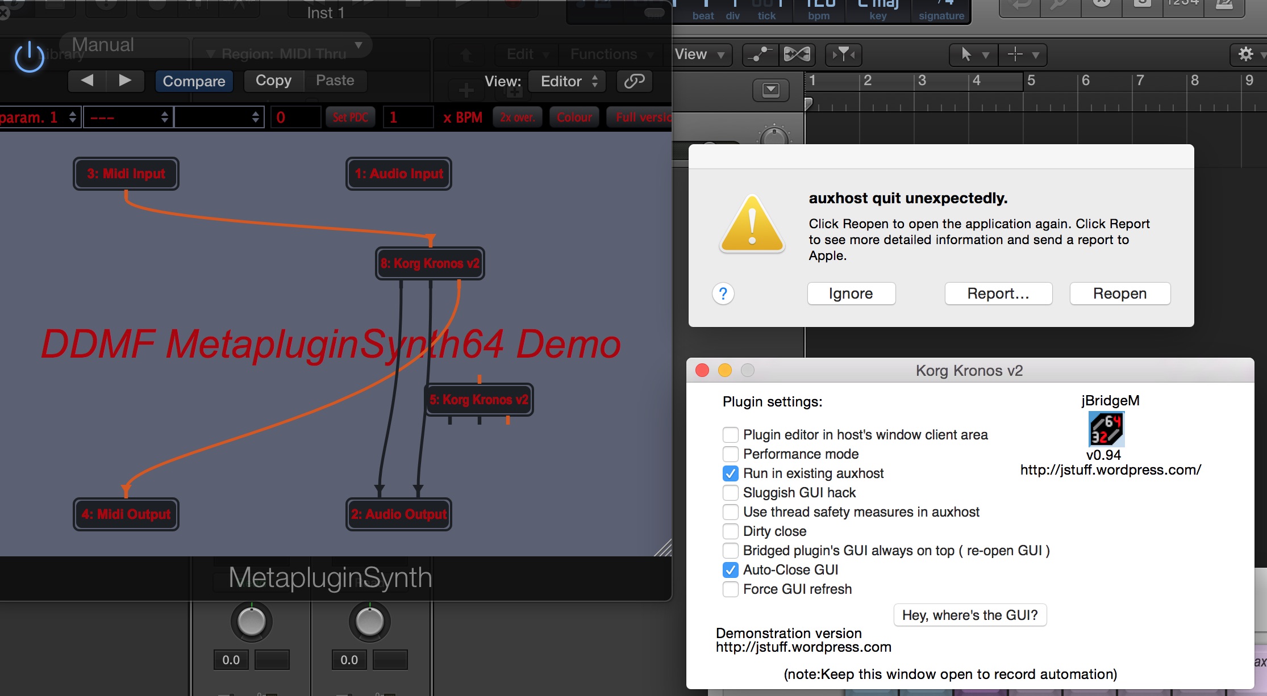Click the help question mark in crash dialog
The width and height of the screenshot is (1267, 696).
click(x=723, y=294)
